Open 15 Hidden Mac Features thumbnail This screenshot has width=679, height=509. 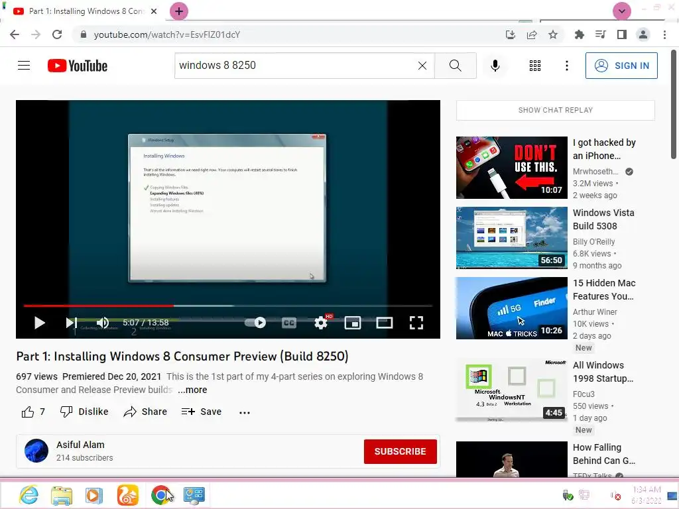tap(511, 308)
